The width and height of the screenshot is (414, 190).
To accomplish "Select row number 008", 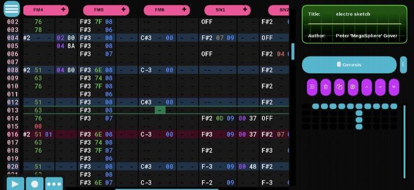I will [12, 70].
